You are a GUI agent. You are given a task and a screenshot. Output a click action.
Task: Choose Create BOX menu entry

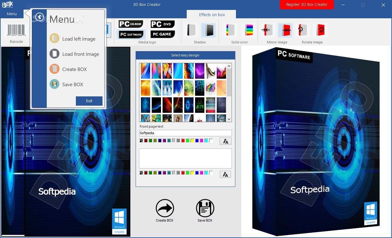click(x=74, y=69)
